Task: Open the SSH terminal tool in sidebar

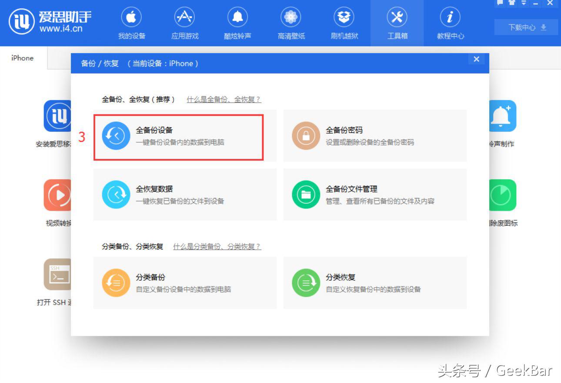Action: pos(59,275)
